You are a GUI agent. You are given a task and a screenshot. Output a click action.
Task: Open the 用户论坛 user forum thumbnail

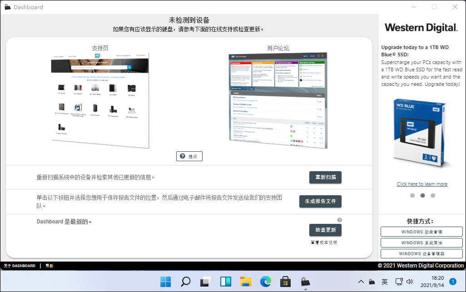tap(278, 100)
